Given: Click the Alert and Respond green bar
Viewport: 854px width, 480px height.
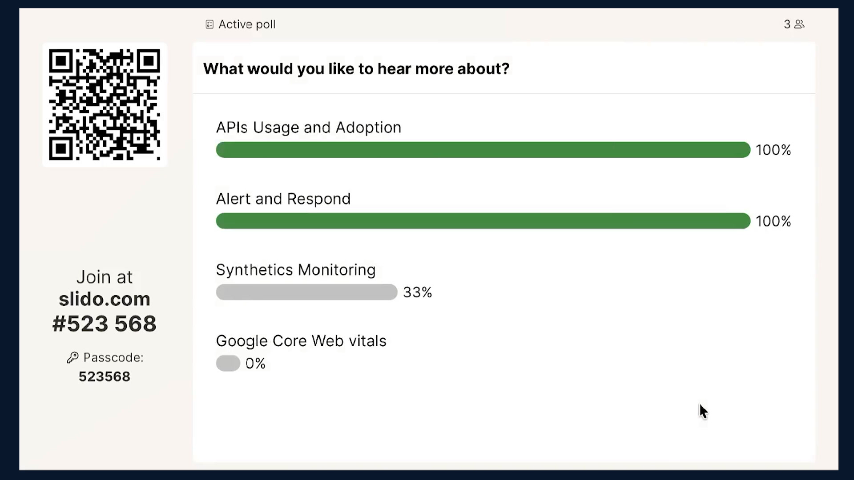Looking at the screenshot, I should (483, 221).
